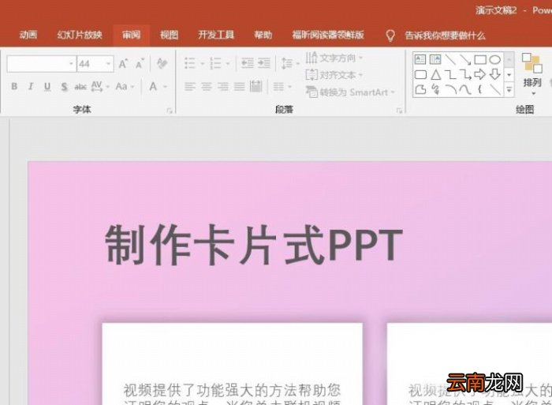552x405 pixels.
Task: Select the scribble shape tool
Action: click(x=435, y=90)
